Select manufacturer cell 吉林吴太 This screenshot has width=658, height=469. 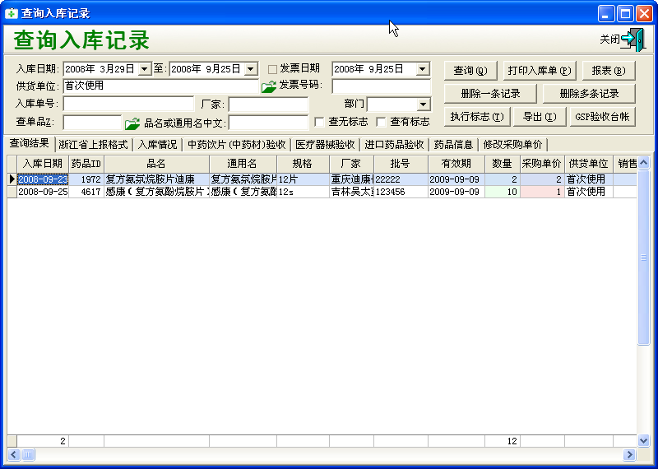[351, 192]
